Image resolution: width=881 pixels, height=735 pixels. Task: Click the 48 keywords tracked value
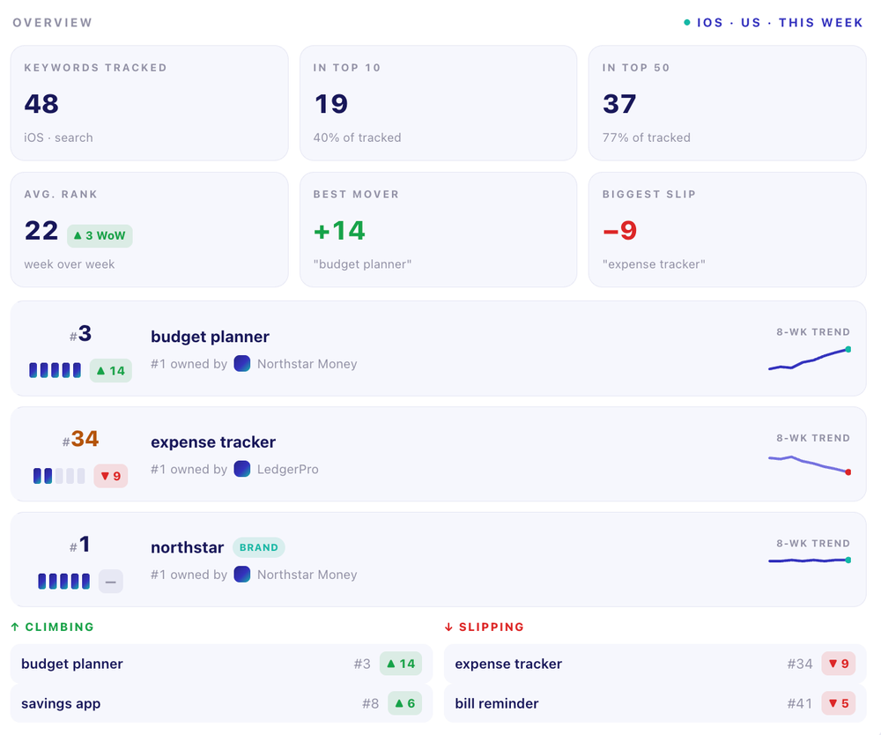pos(41,103)
